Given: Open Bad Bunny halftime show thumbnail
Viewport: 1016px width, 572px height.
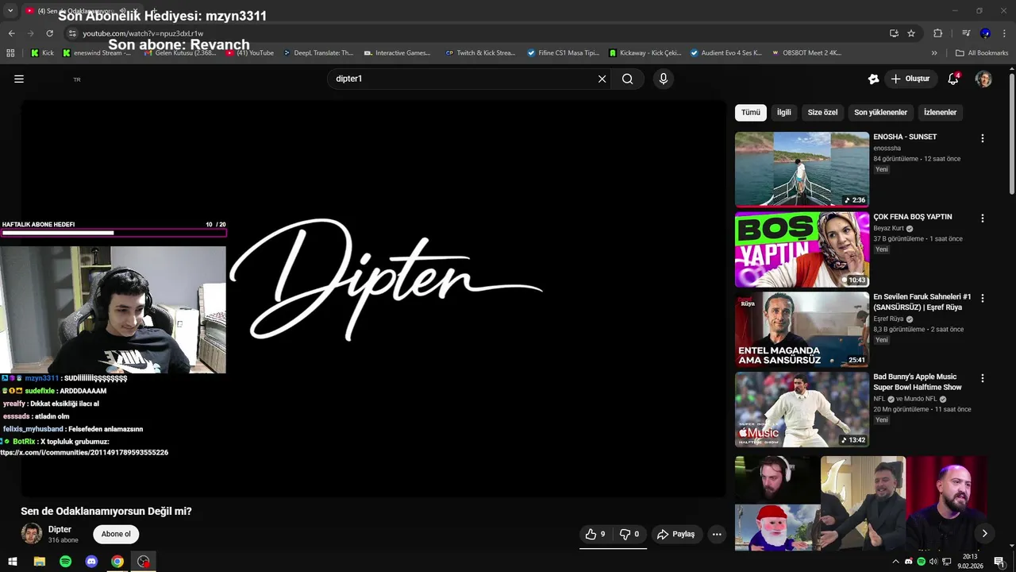Looking at the screenshot, I should [x=802, y=410].
